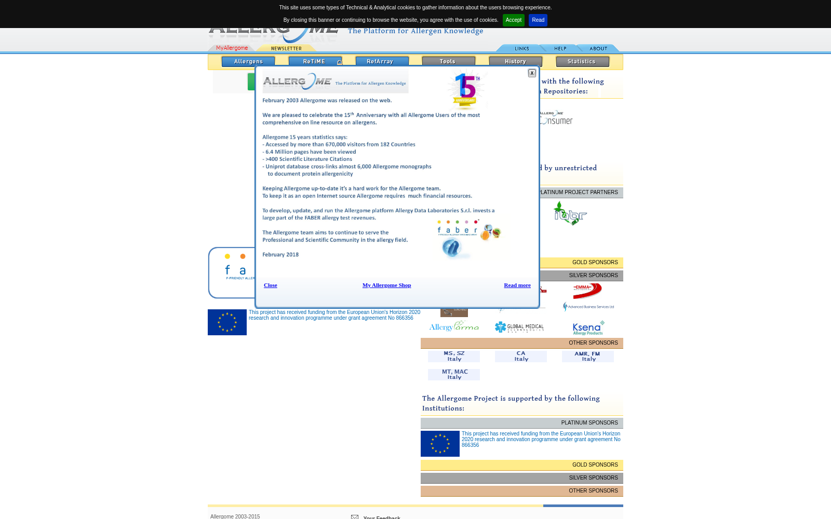
Task: Open the Statistics menu item
Action: coord(583,62)
